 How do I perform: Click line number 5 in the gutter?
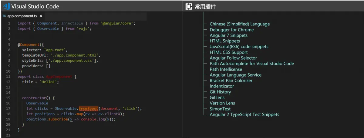tap(9, 44)
